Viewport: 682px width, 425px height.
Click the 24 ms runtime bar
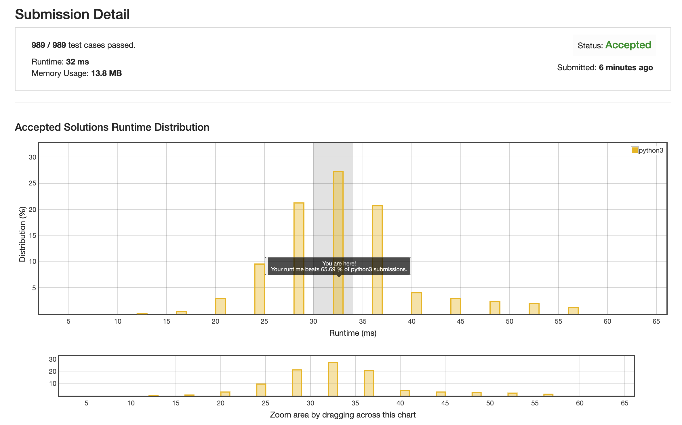pyautogui.click(x=260, y=289)
